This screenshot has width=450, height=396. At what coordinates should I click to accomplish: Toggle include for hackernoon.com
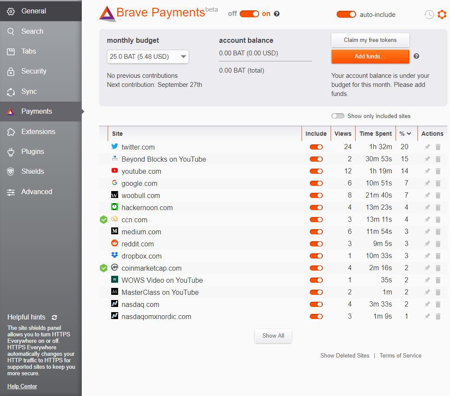[x=316, y=208]
